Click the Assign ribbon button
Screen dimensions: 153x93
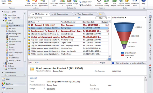75,2
